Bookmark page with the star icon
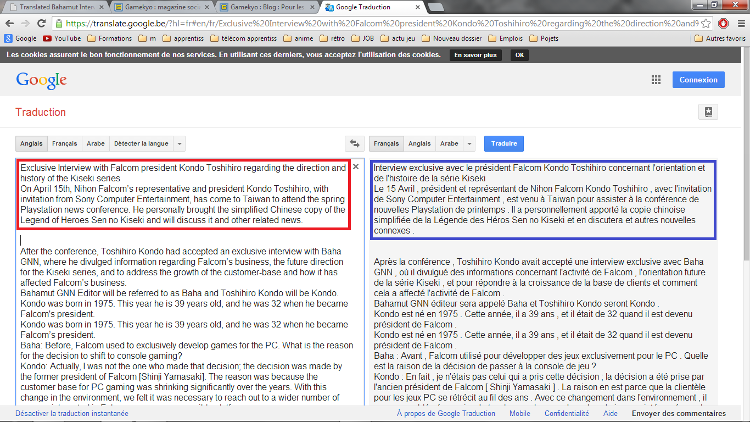The image size is (750, 422). click(707, 24)
